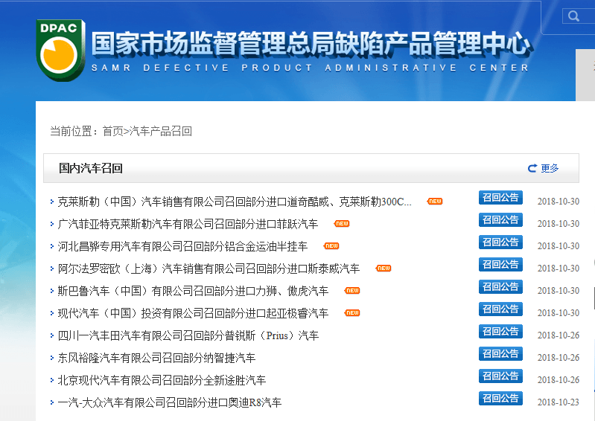
Task: Click 召回公告 button for 广汽菲亚特 row
Action: pos(500,219)
